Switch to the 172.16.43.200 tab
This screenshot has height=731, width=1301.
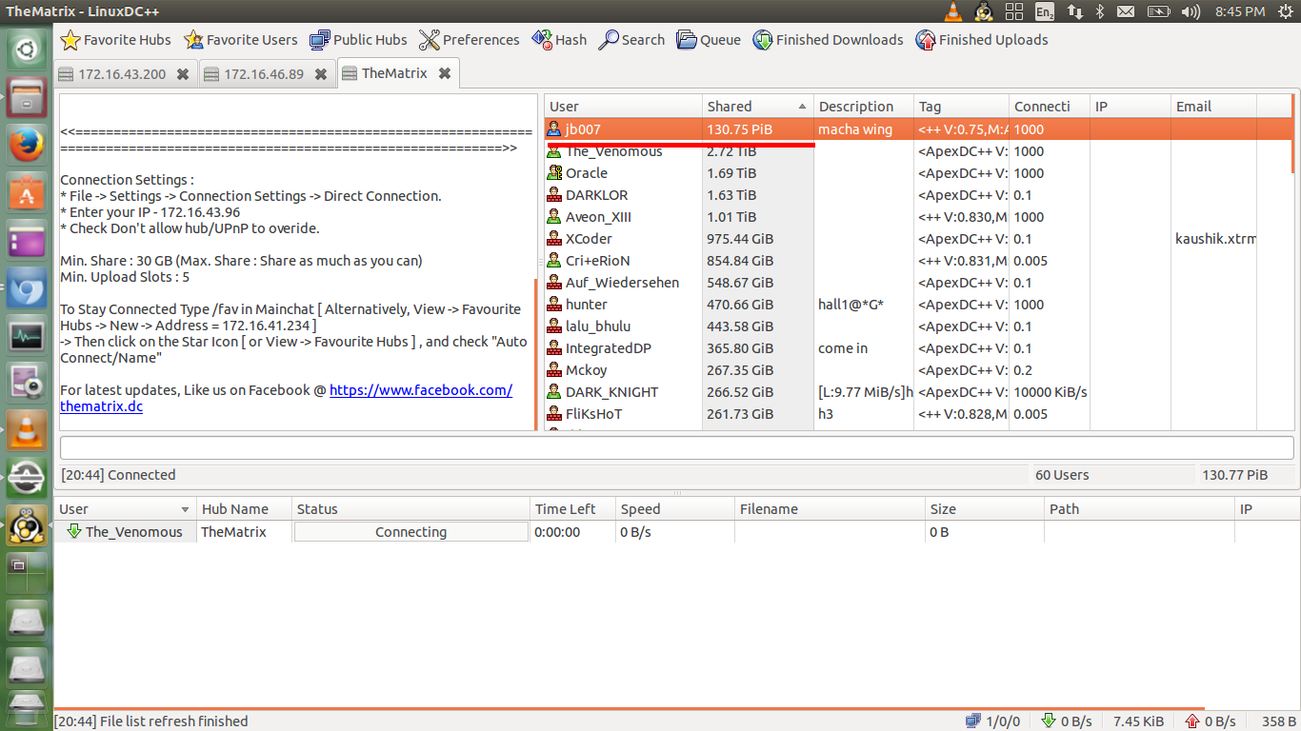pyautogui.click(x=121, y=74)
